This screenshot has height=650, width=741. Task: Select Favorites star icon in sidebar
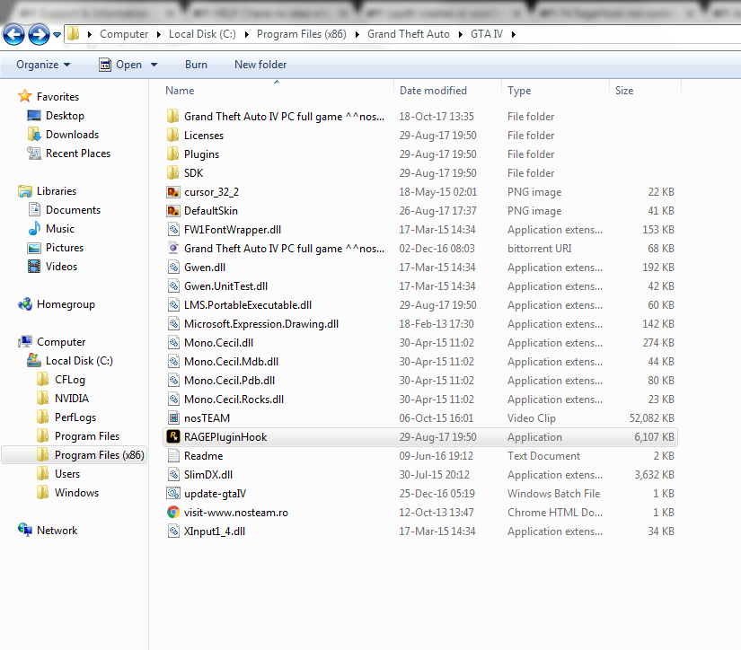point(24,96)
